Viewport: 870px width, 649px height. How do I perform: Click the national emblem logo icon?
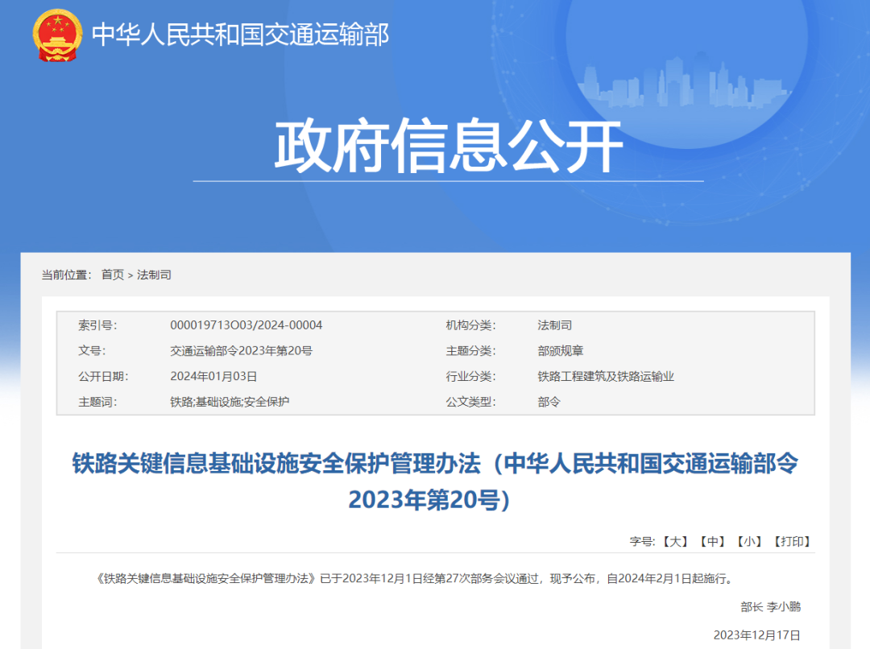(x=57, y=35)
